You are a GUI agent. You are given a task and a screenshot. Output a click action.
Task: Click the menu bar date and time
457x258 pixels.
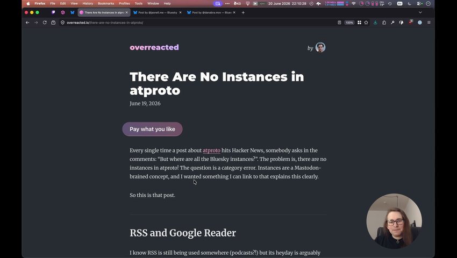[287, 4]
